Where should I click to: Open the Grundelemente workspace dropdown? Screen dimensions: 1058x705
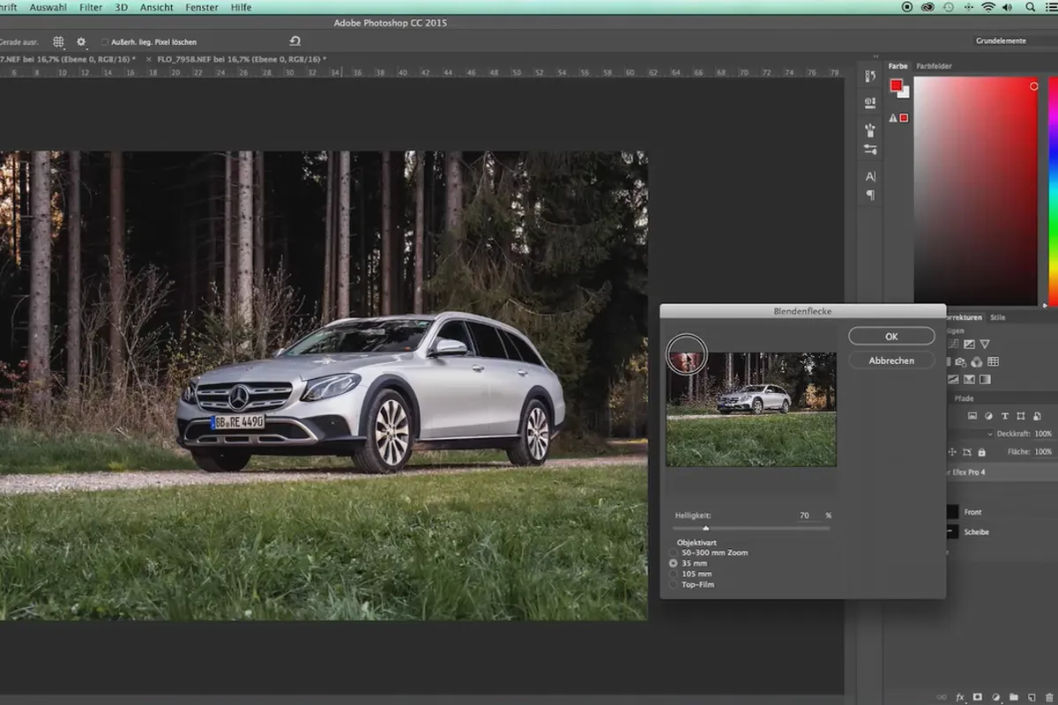tap(1014, 41)
